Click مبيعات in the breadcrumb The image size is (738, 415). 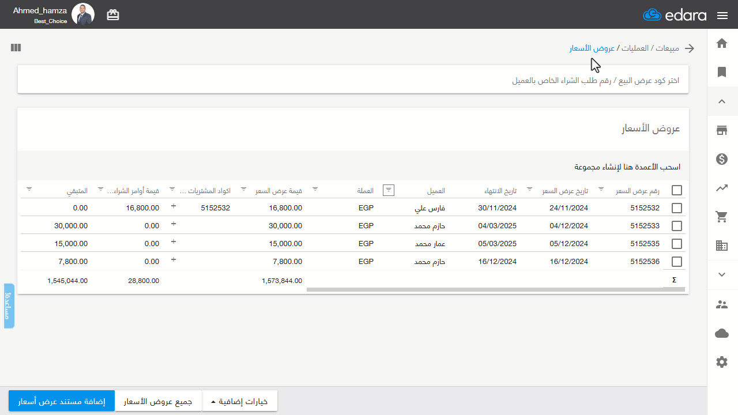[x=668, y=48]
